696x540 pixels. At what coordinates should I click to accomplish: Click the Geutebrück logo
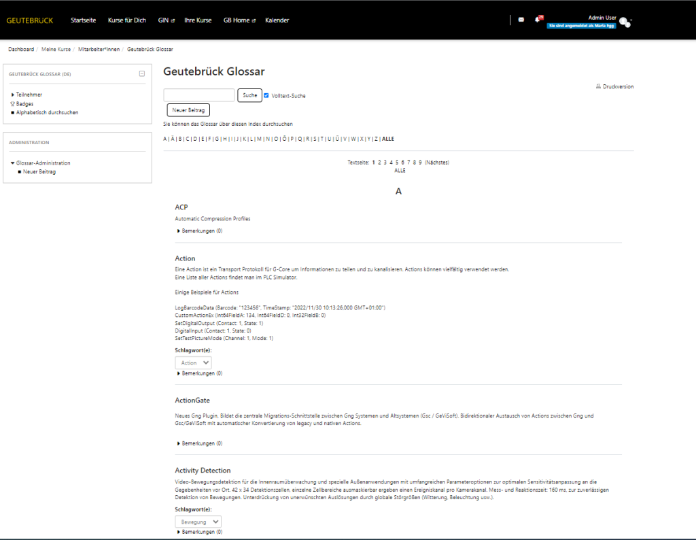[30, 20]
